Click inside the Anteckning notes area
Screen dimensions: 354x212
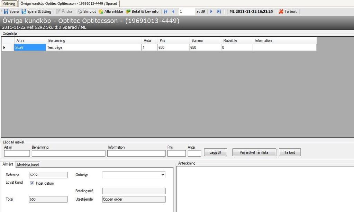(265, 189)
